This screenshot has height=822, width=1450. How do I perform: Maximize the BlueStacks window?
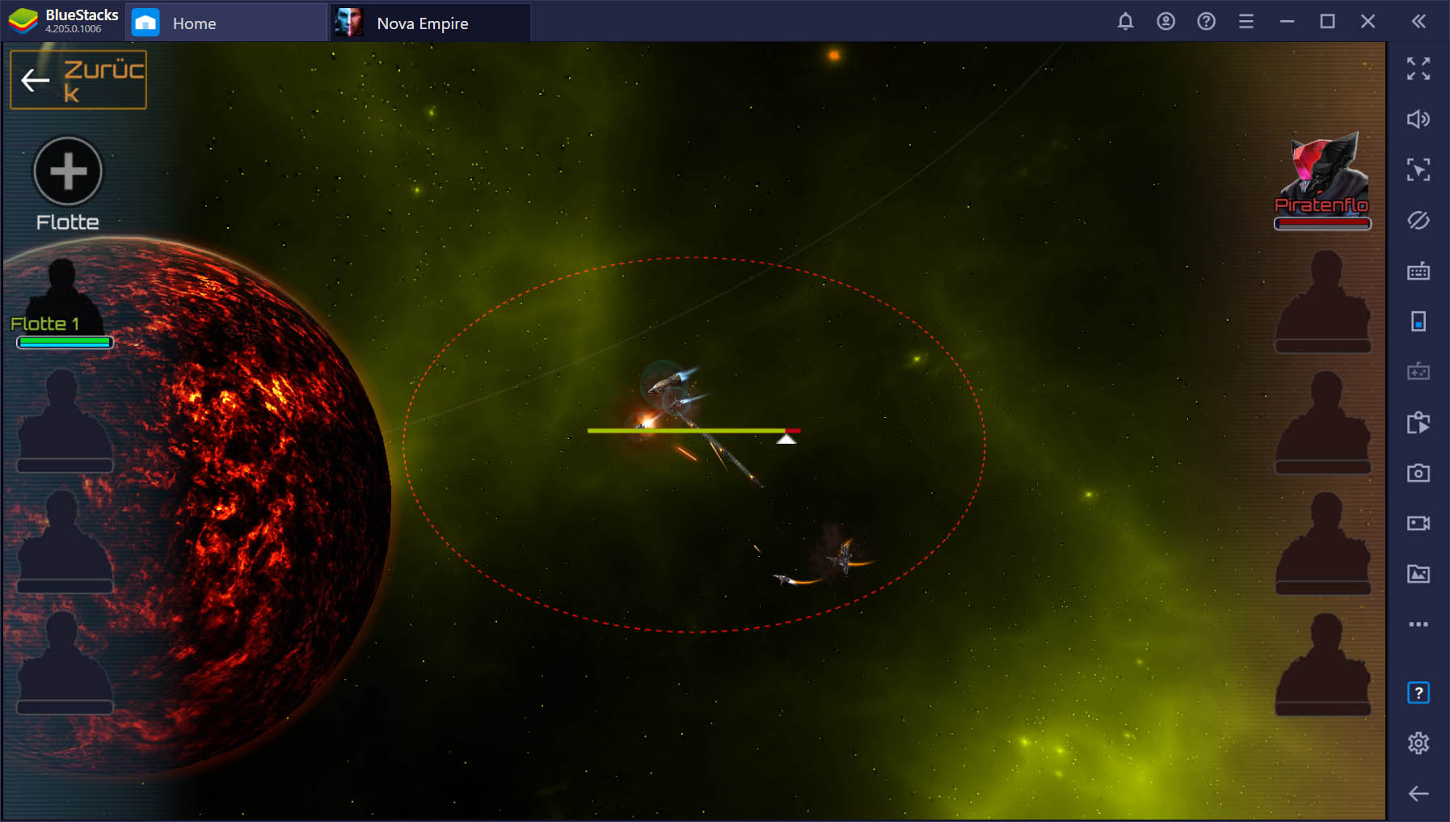pyautogui.click(x=1327, y=22)
